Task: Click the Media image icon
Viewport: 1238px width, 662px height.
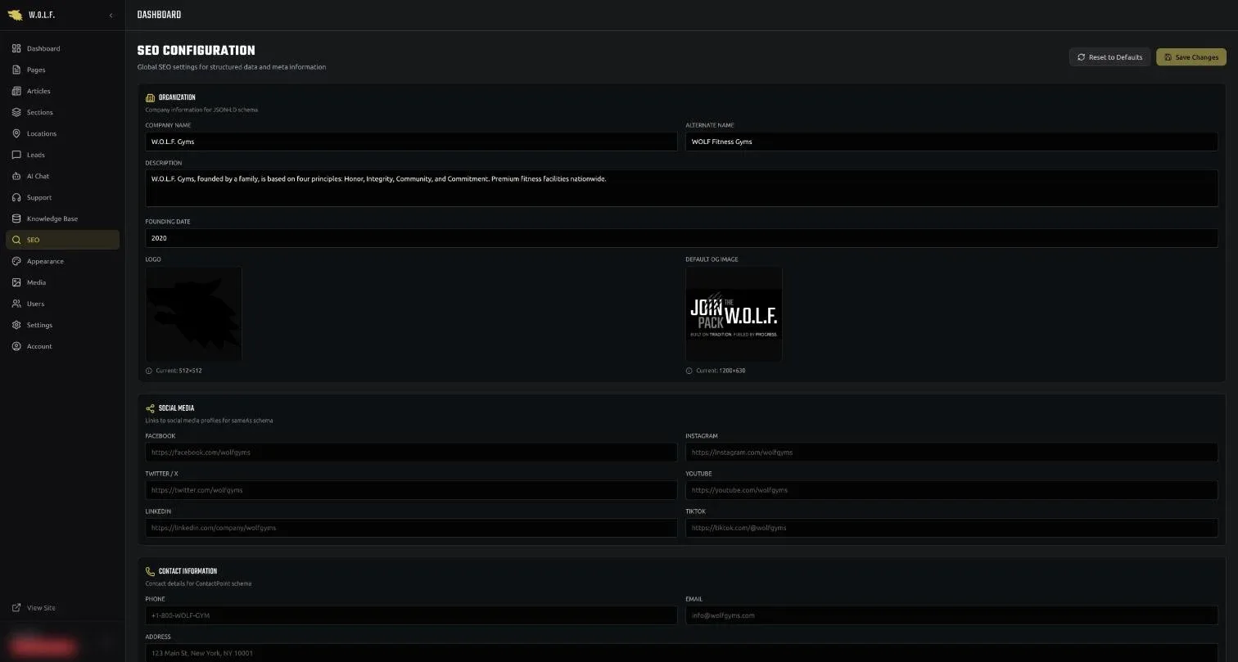Action: pyautogui.click(x=16, y=282)
